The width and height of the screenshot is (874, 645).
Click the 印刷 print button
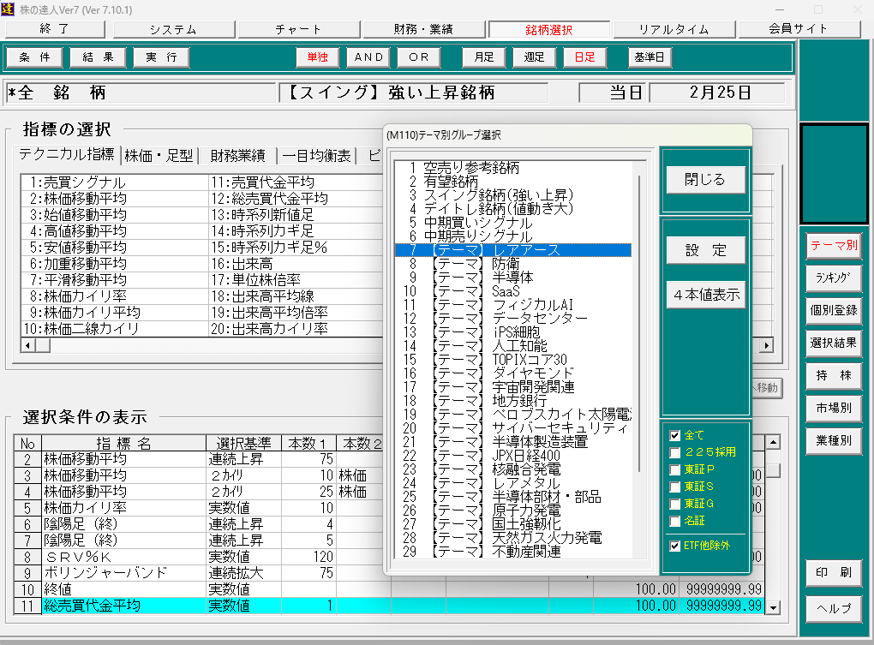(x=833, y=572)
